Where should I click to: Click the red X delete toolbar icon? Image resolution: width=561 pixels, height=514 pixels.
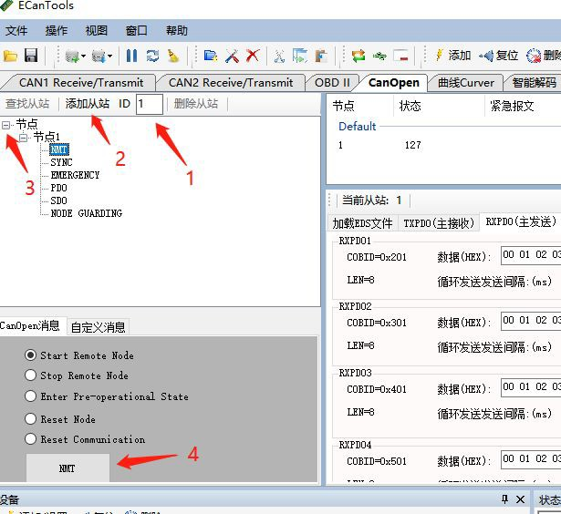click(253, 57)
